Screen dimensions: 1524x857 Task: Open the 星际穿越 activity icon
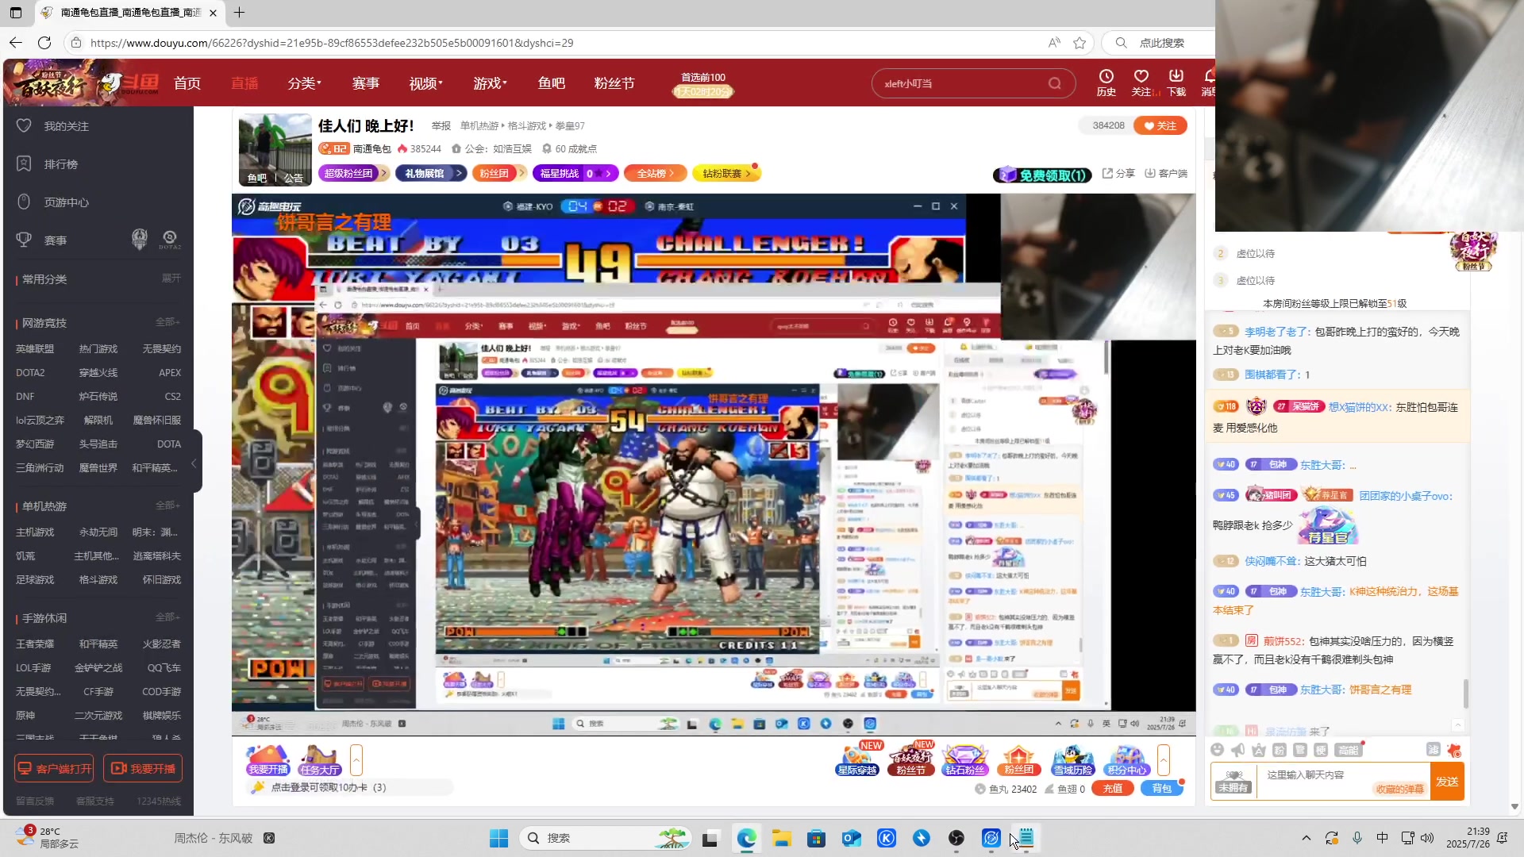click(x=857, y=759)
